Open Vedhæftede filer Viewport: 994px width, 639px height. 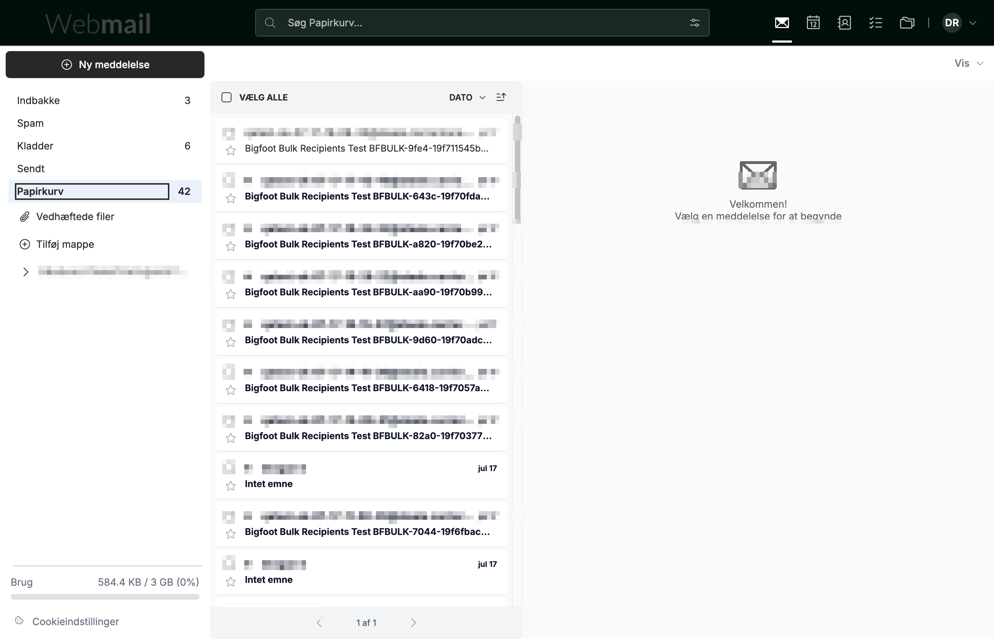click(75, 217)
